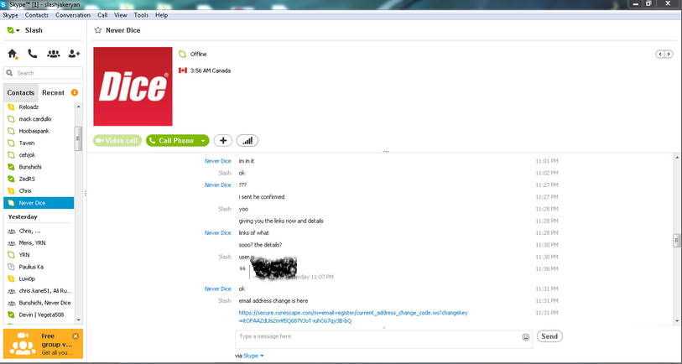Click the create group icon
The height and width of the screenshot is (364, 682).
54,54
